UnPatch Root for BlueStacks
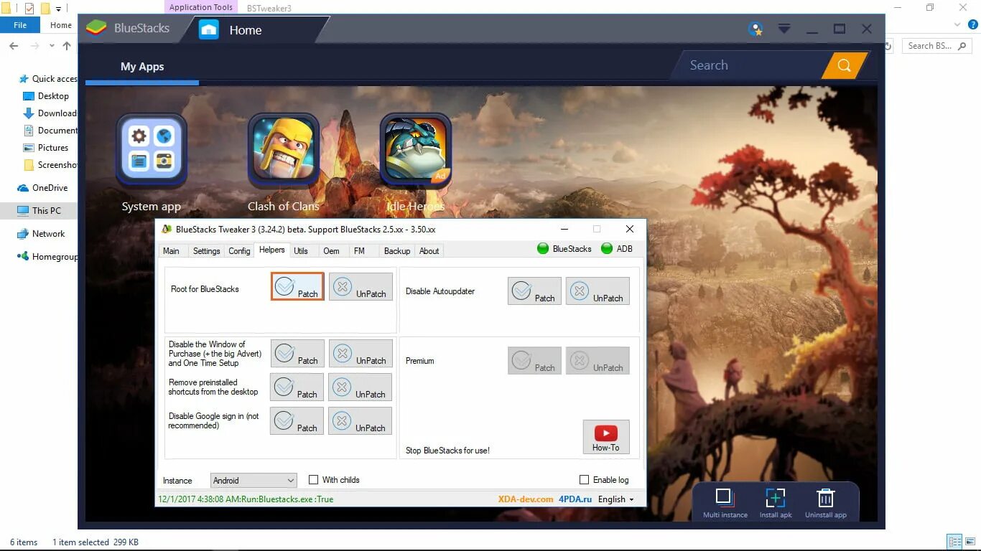Viewport: 981px width, 551px height. tap(361, 286)
